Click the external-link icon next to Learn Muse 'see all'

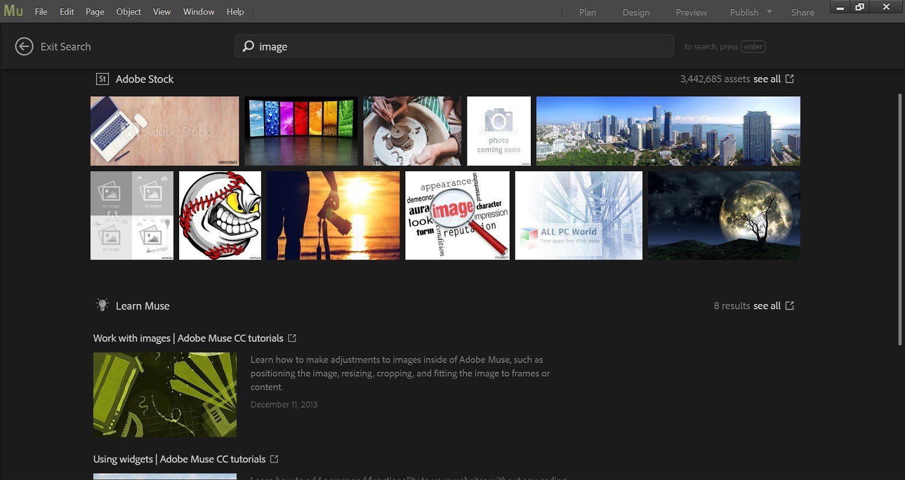(x=790, y=305)
